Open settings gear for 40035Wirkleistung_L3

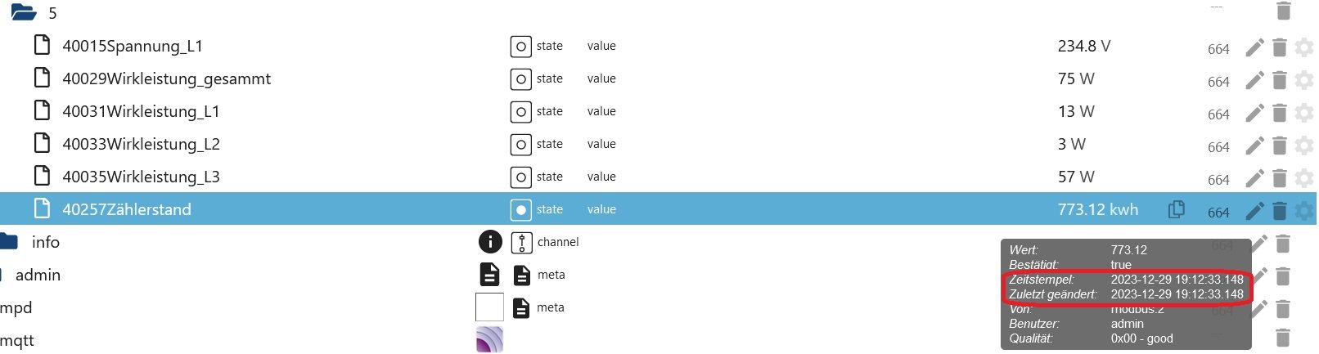[1304, 178]
